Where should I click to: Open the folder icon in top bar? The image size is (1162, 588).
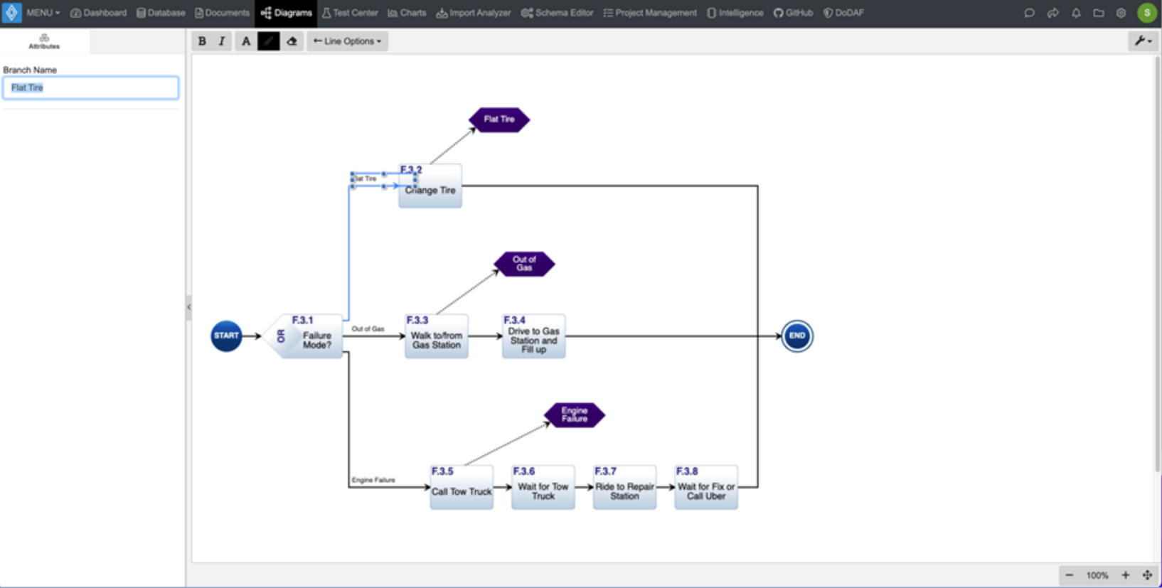[1099, 13]
